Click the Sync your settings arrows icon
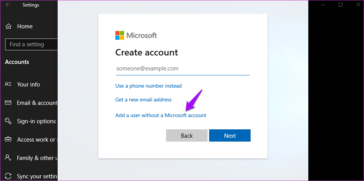364x181 pixels. pyautogui.click(x=8, y=176)
